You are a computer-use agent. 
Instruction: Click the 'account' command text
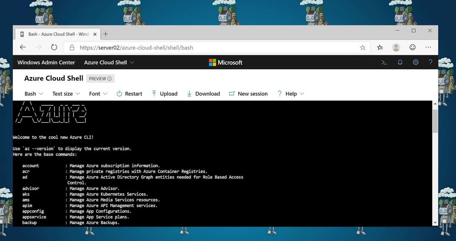point(31,166)
